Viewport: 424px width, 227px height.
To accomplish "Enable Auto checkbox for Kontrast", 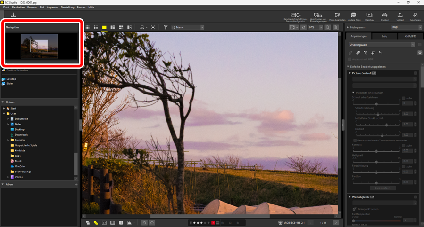I will [x=404, y=146].
